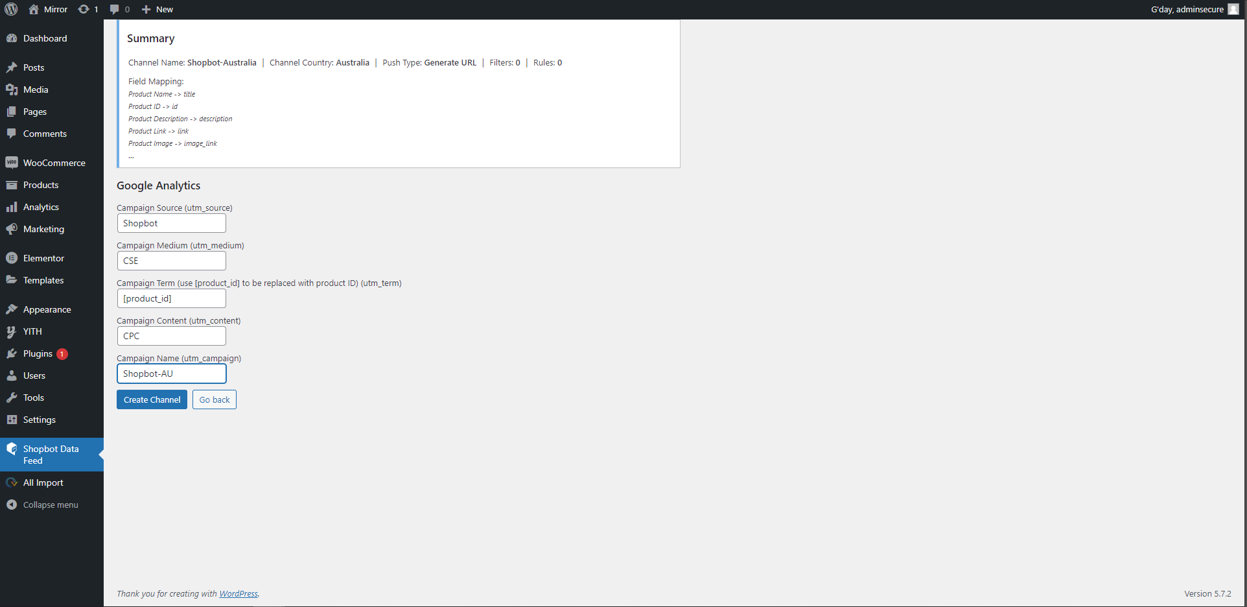
Task: Click the updates refresh icon
Action: [84, 9]
